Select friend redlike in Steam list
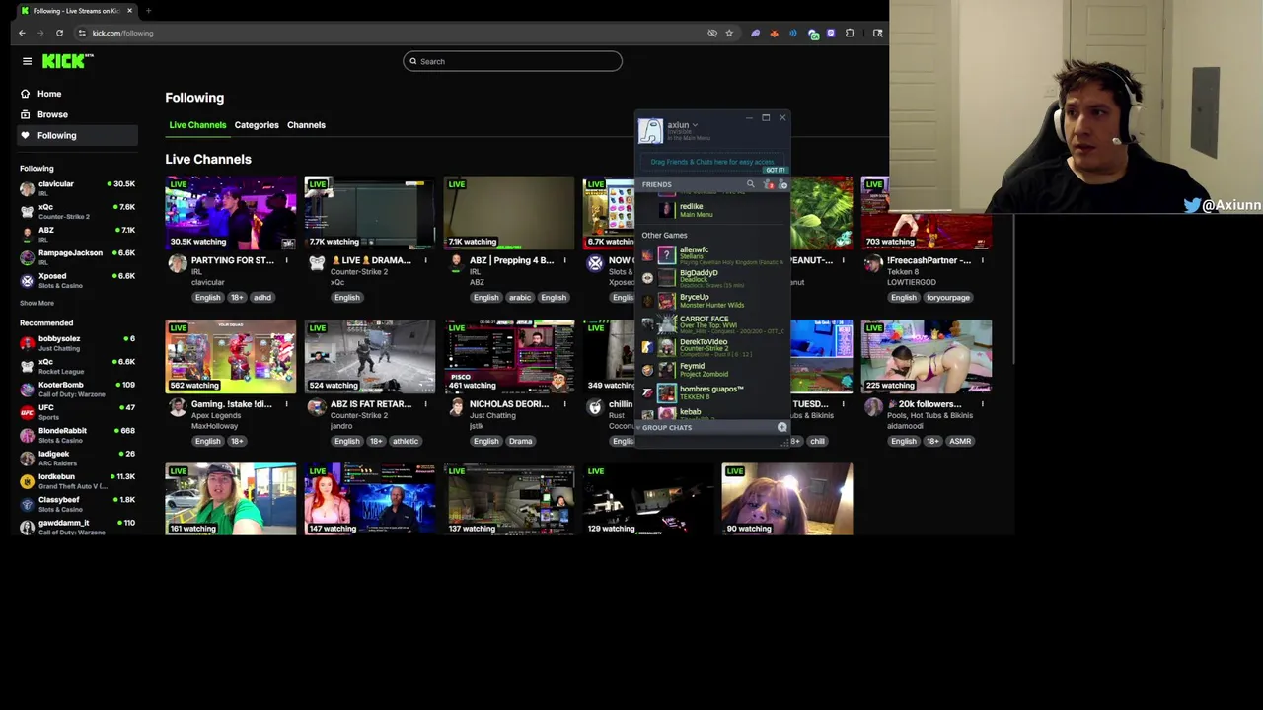 coord(712,210)
